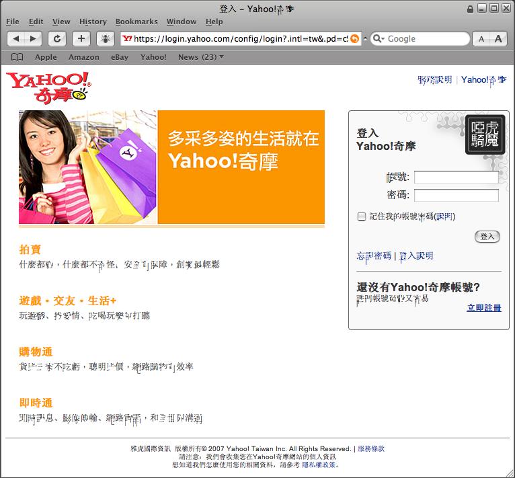Click the Back navigation arrow
This screenshot has height=478, width=515.
point(17,39)
